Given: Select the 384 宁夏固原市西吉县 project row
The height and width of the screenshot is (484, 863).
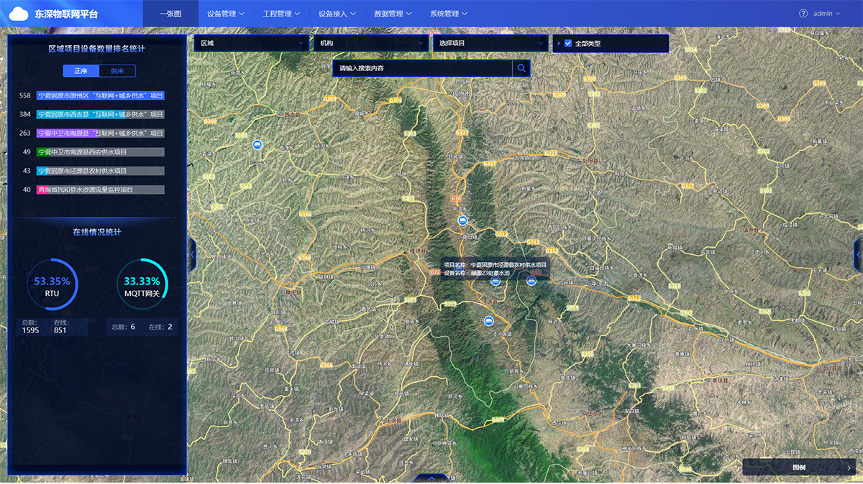Looking at the screenshot, I should pyautogui.click(x=92, y=114).
